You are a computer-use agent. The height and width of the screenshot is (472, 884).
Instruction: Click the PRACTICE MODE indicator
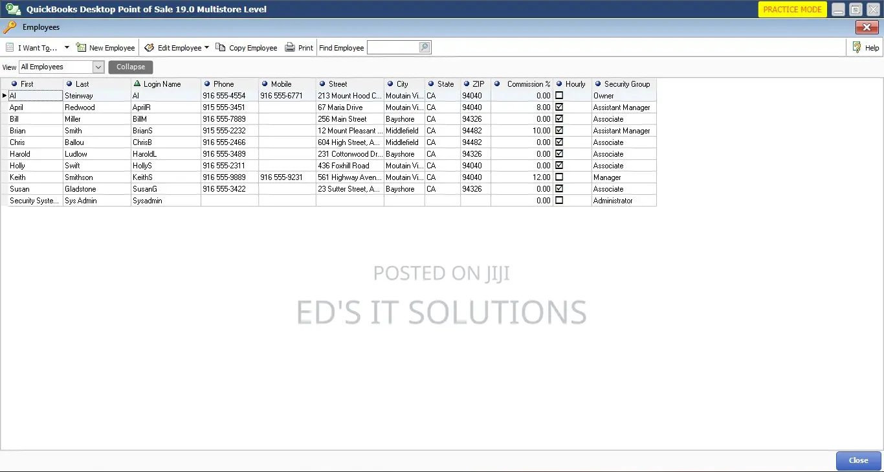click(792, 10)
